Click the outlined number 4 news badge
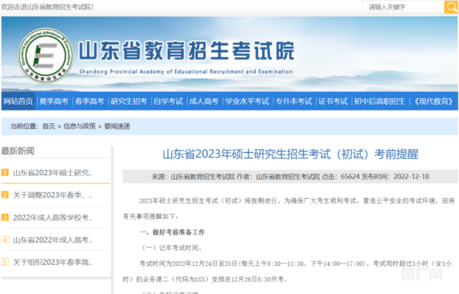Screen dimensions: 459x294 5,240
